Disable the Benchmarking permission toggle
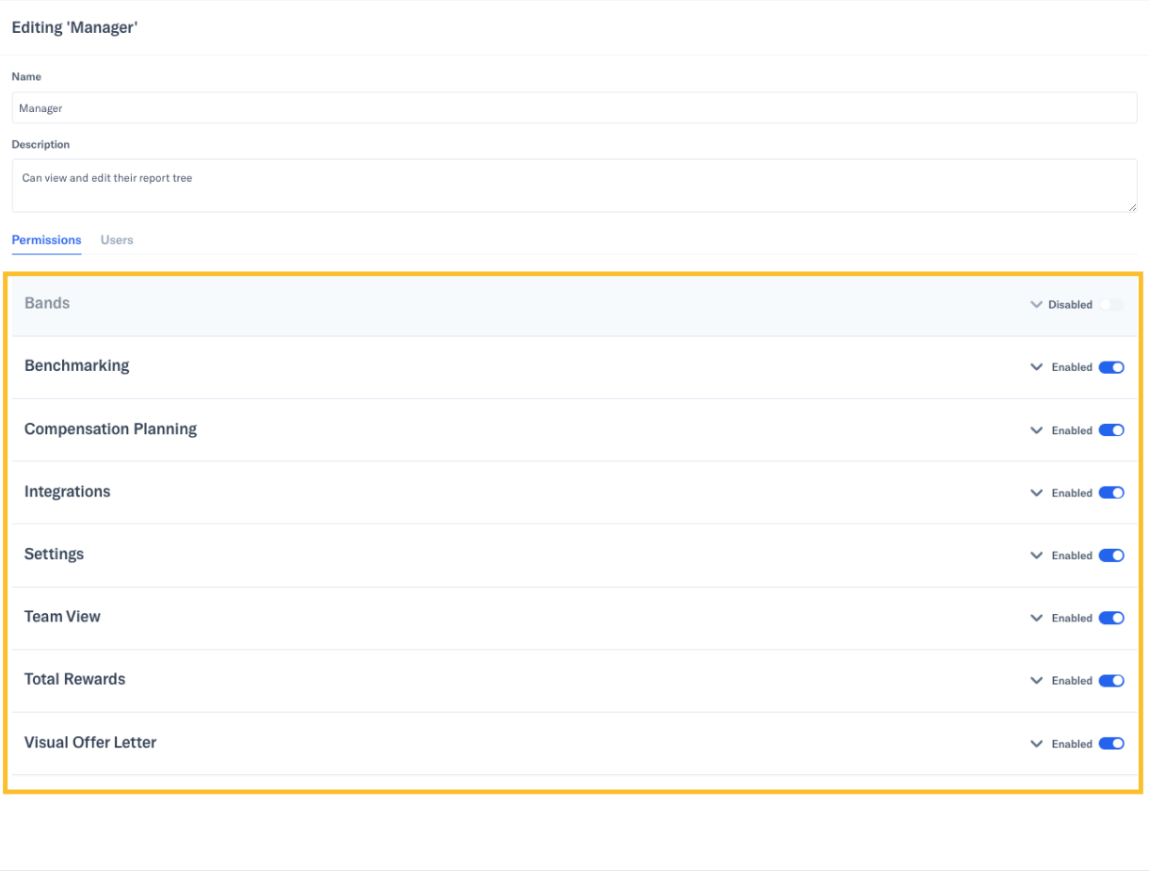 pyautogui.click(x=1111, y=367)
